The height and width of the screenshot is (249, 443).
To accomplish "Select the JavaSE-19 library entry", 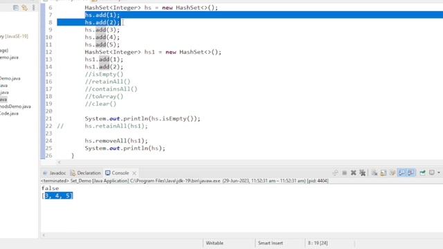I will point(14,36).
